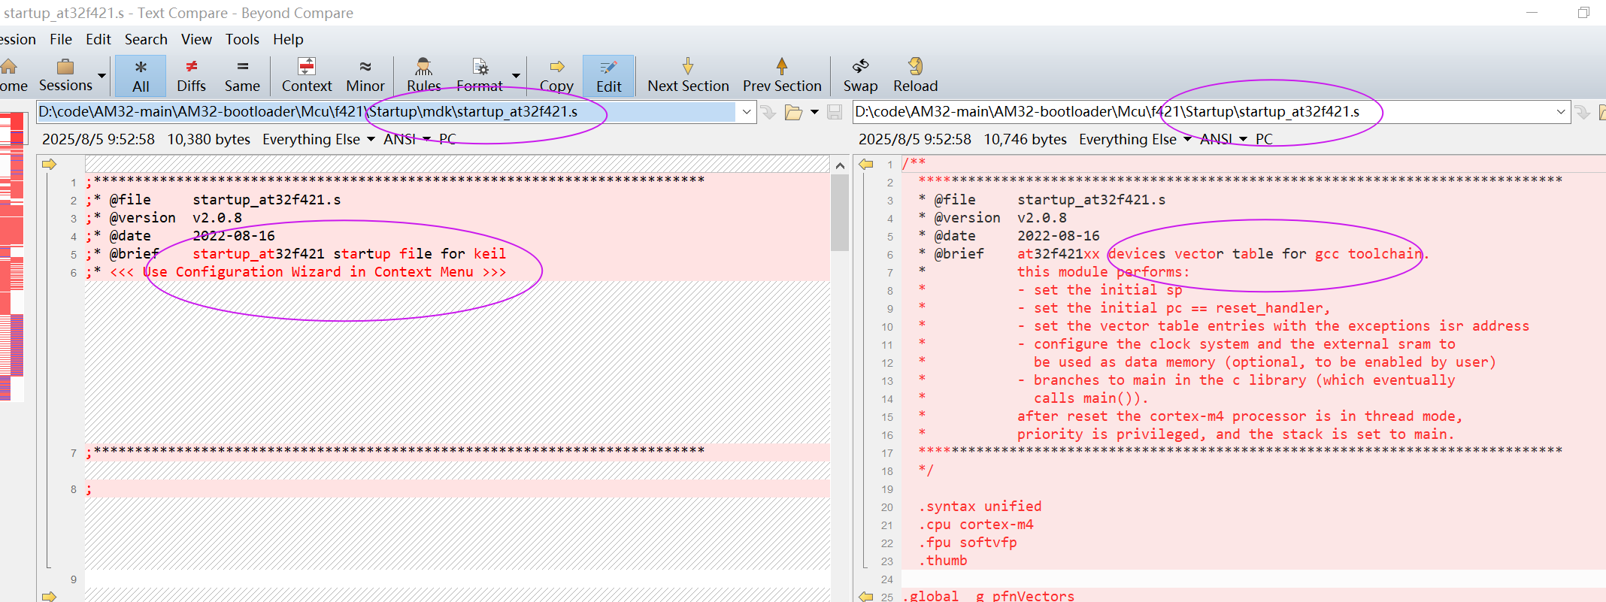Click the left pane vertical scrollbar thumb
This screenshot has height=602, width=1606.
pyautogui.click(x=840, y=213)
